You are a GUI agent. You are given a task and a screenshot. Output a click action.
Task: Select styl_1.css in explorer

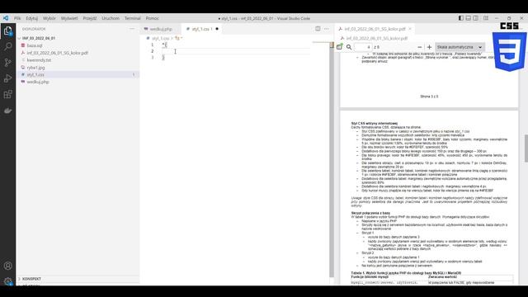click(35, 74)
